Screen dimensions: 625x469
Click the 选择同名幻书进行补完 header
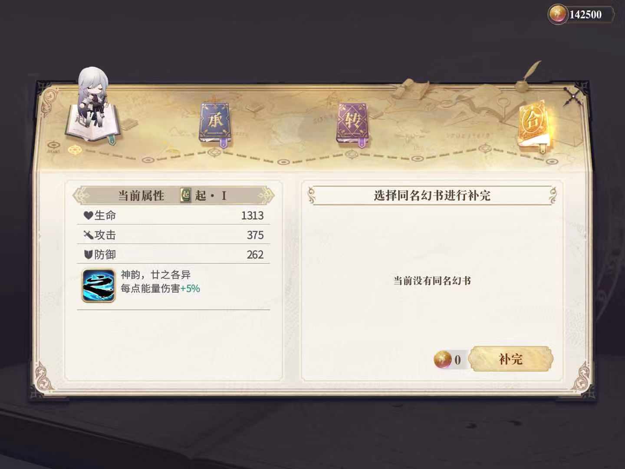point(432,195)
